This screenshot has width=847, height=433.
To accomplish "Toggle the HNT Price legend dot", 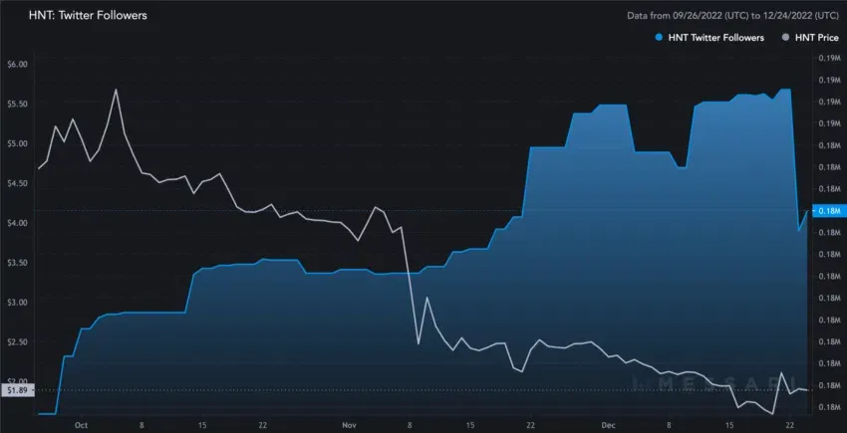I will tap(785, 37).
